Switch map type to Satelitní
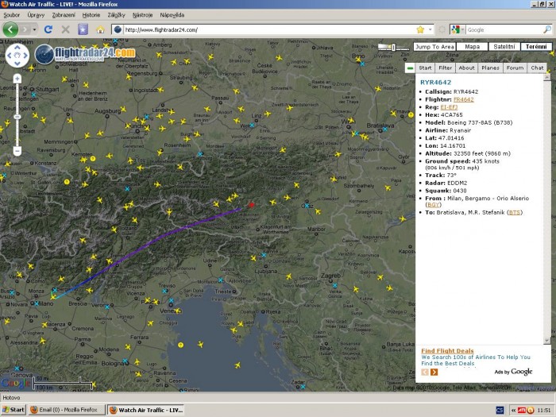 pyautogui.click(x=504, y=47)
